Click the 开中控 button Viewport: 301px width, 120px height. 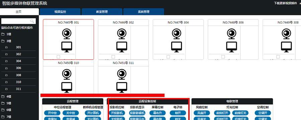click(52, 113)
